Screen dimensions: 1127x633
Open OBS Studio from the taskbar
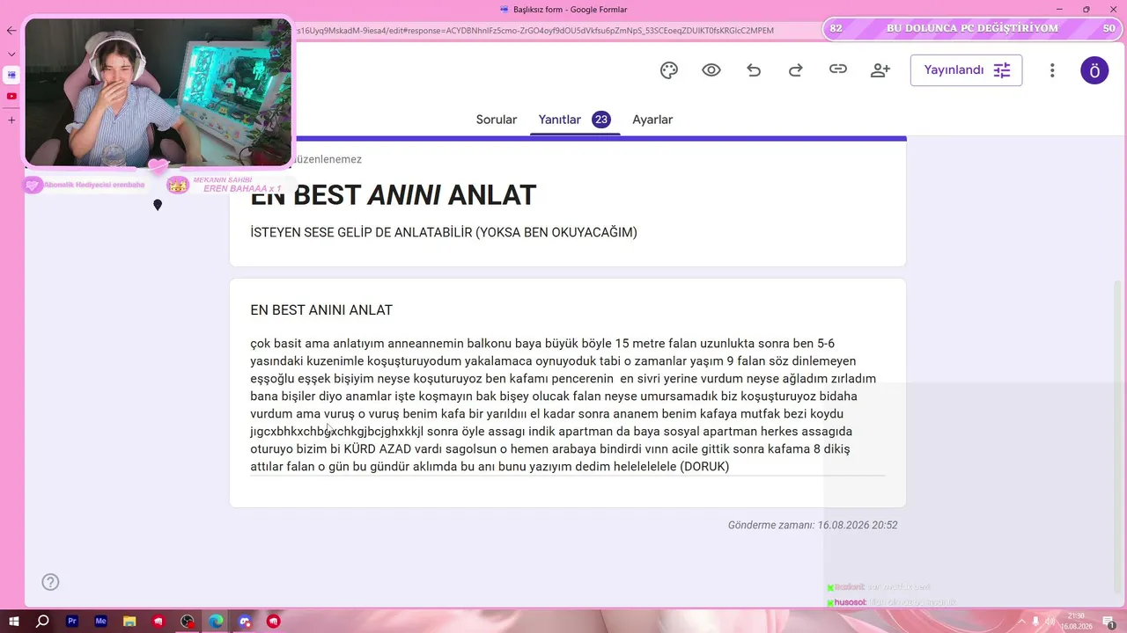[188, 622]
